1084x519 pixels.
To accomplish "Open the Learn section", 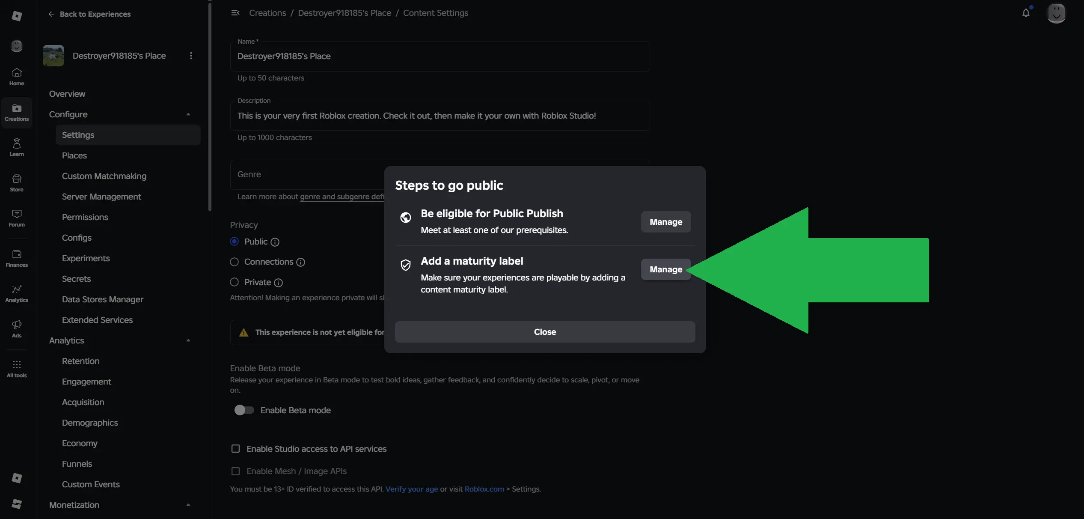I will (17, 147).
